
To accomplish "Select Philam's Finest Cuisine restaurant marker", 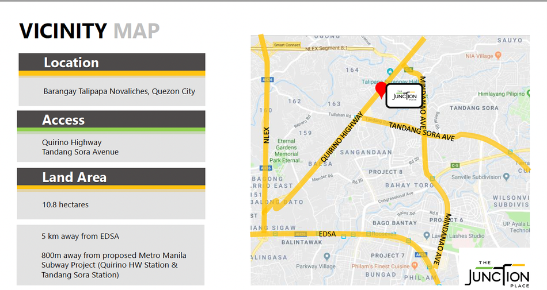I will [415, 266].
